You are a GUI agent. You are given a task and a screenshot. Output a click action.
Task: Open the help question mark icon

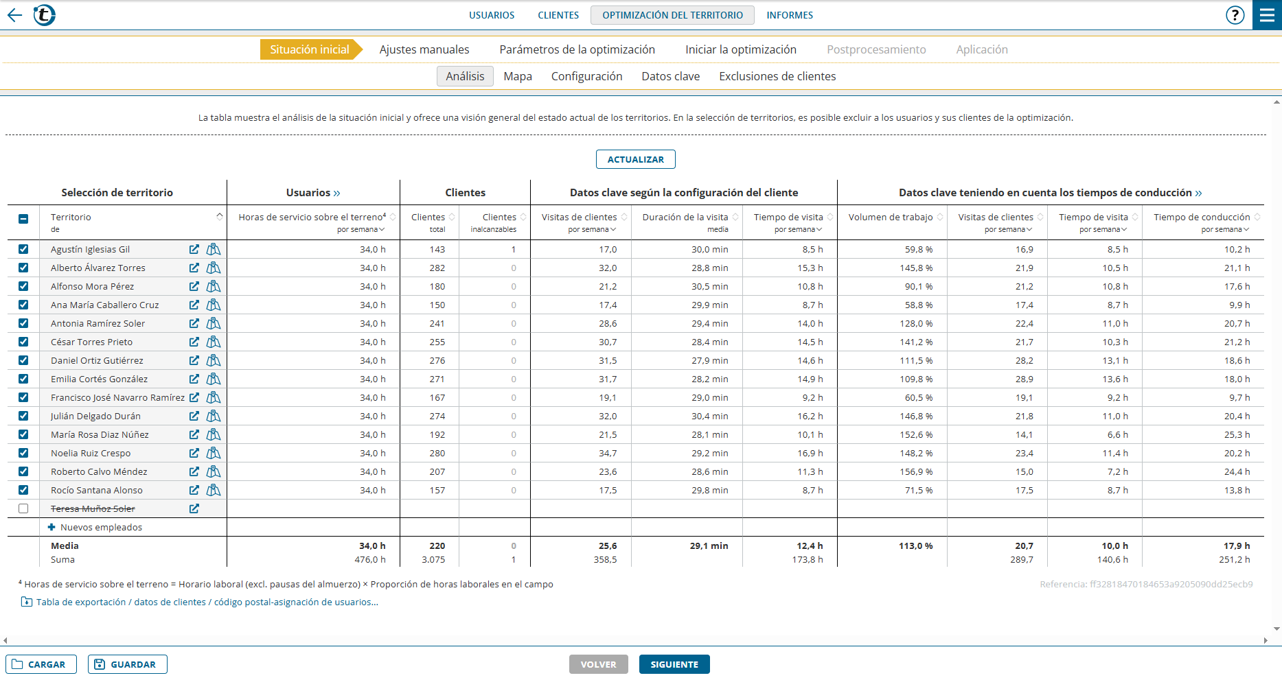(x=1235, y=15)
